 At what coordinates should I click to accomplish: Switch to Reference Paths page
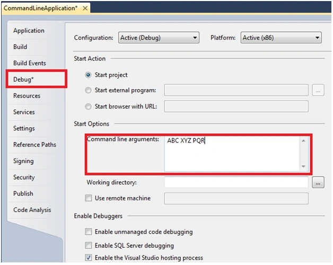(34, 145)
